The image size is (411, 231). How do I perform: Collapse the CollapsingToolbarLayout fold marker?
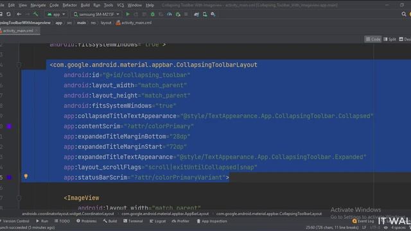click(19, 65)
